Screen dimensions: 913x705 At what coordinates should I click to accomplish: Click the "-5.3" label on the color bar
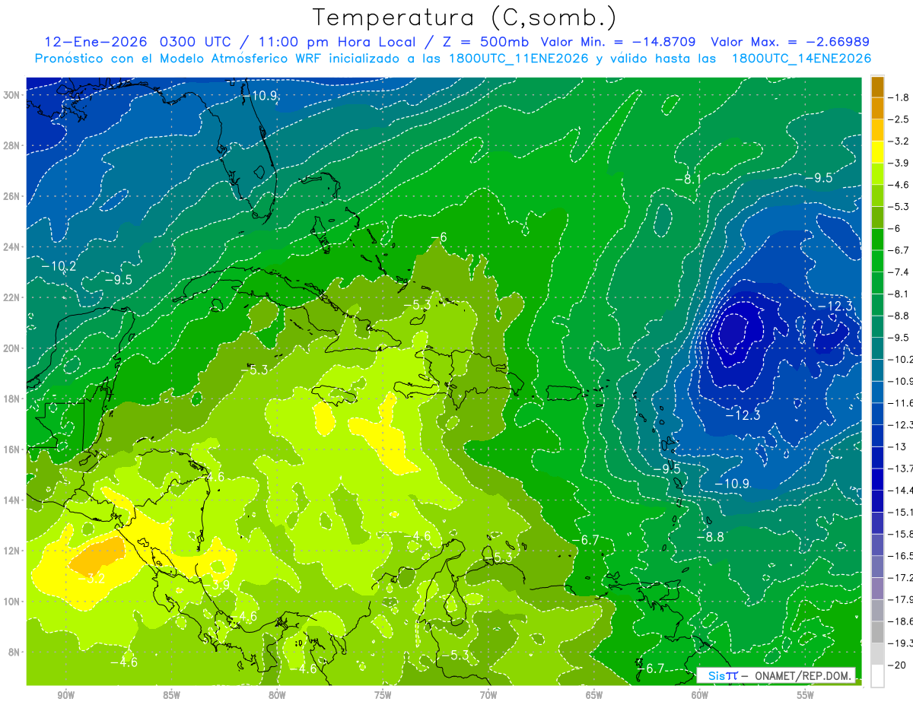point(899,207)
